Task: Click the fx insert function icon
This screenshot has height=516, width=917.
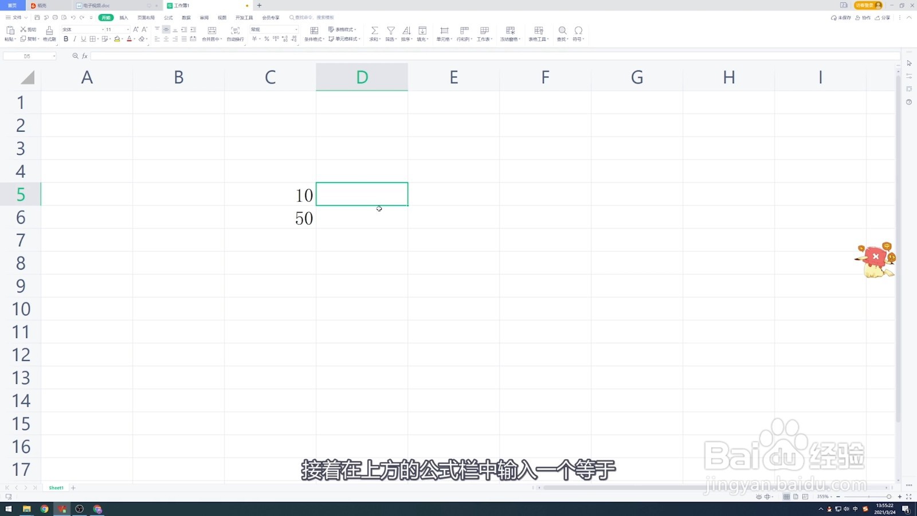Action: 85,56
